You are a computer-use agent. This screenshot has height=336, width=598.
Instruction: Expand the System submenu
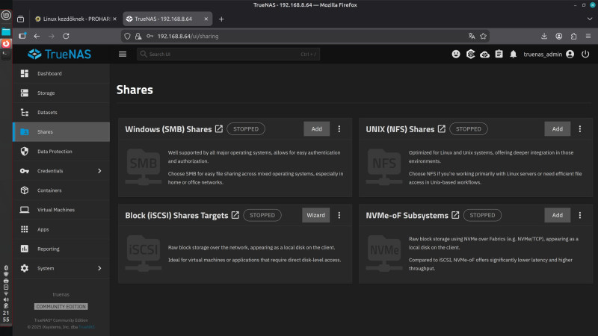coord(61,268)
